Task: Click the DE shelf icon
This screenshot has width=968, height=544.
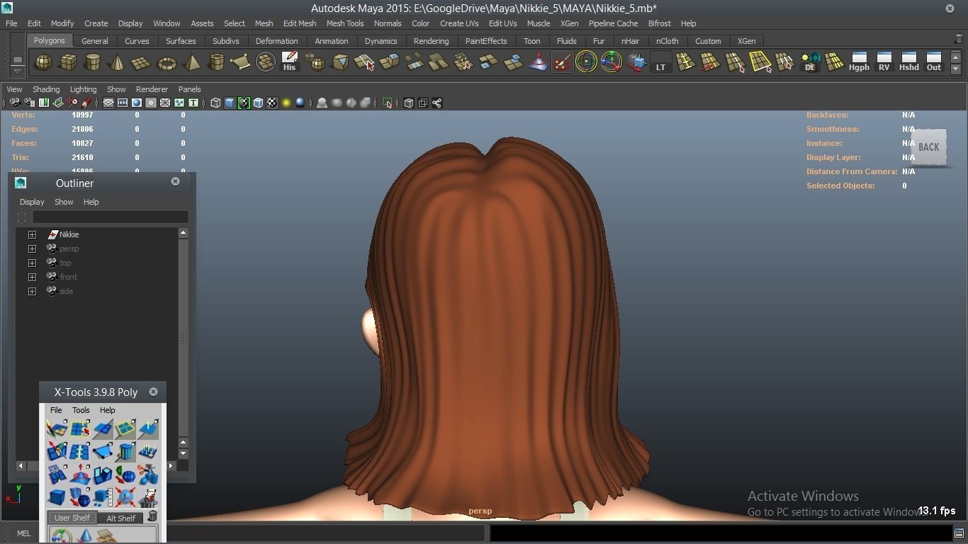Action: tap(809, 62)
